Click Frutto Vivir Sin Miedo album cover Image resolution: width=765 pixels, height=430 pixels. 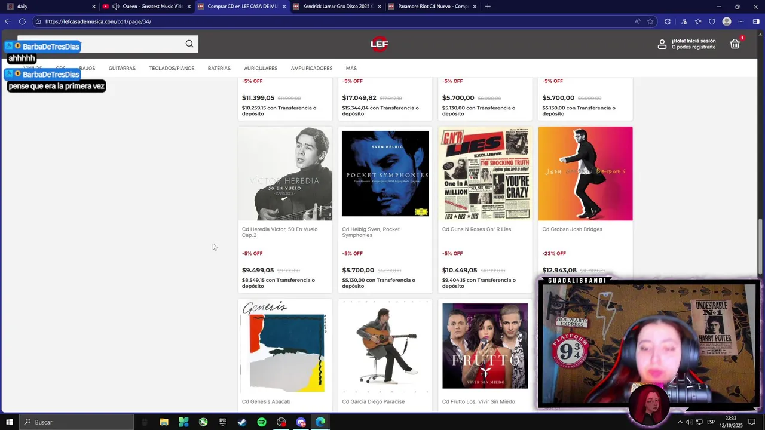click(x=485, y=346)
